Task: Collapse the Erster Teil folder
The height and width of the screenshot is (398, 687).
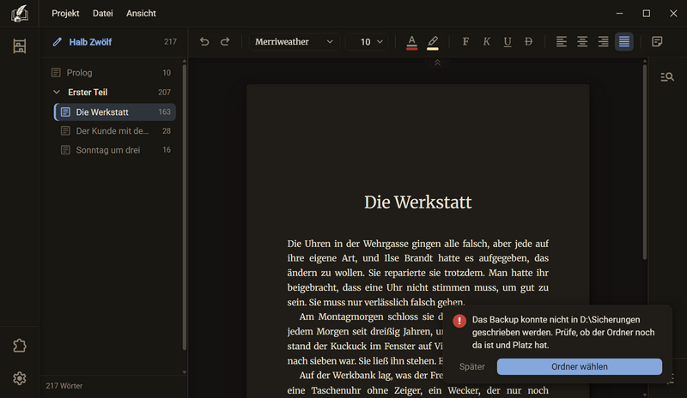Action: point(57,93)
